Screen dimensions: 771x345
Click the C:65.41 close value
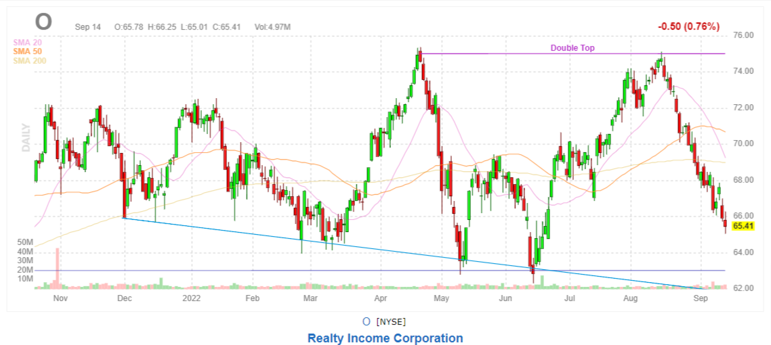coord(226,27)
